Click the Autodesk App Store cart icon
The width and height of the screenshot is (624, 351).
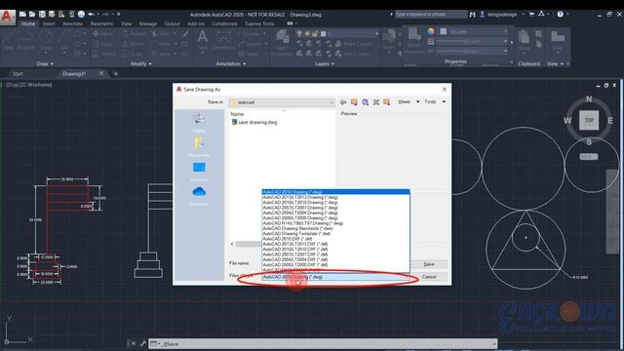click(x=531, y=15)
